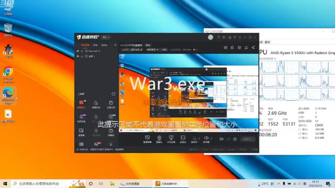335x188 pixels.
Task: Open the PK tool with red badge
Action: [97, 144]
